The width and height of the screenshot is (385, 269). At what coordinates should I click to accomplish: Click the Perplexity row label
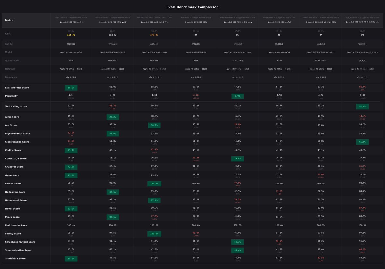[x=11, y=96]
